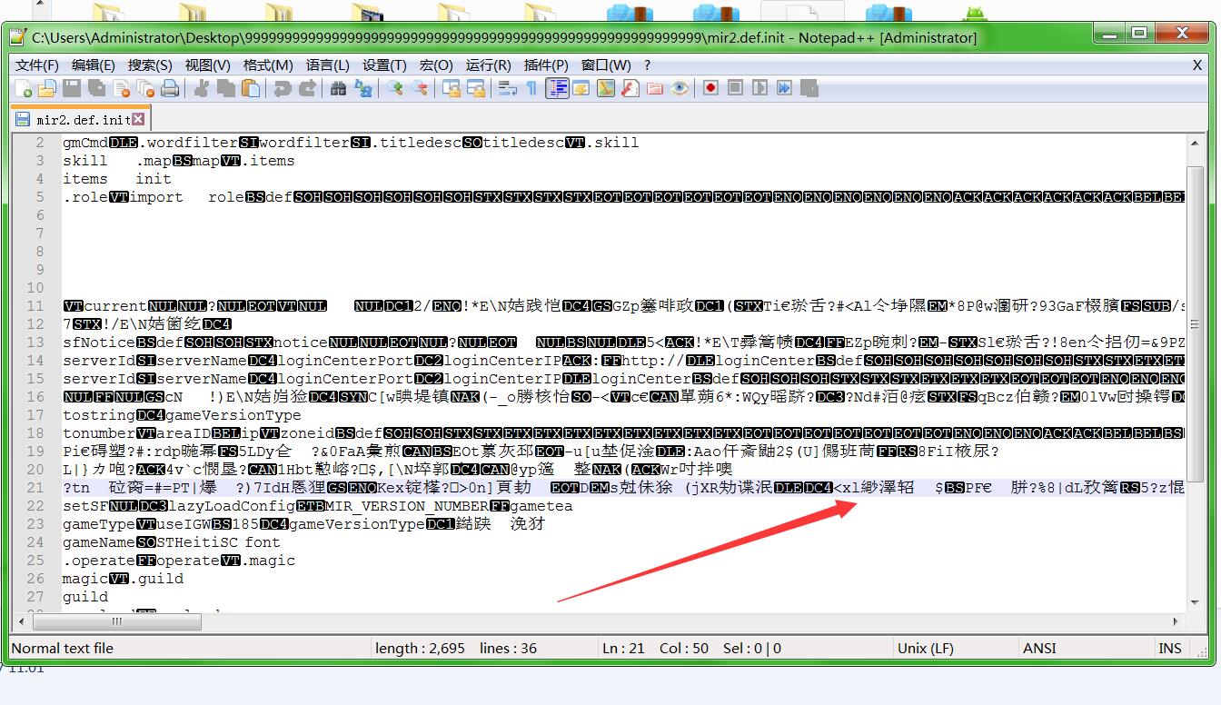Click the Play macro toolbar icon
The image size is (1221, 705).
[x=759, y=88]
